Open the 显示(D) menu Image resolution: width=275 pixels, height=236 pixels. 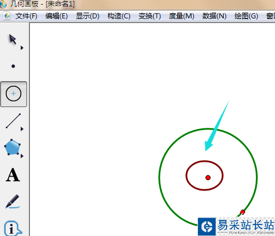pos(87,16)
